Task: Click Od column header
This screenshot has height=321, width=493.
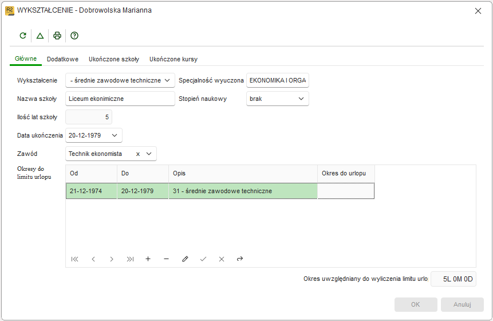Action: pos(91,174)
